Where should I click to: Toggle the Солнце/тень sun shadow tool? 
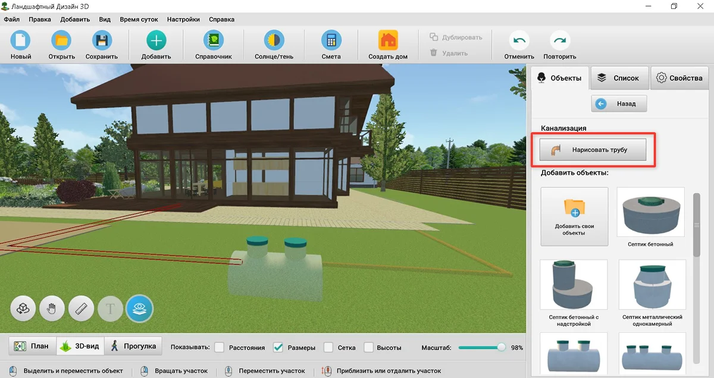[274, 41]
